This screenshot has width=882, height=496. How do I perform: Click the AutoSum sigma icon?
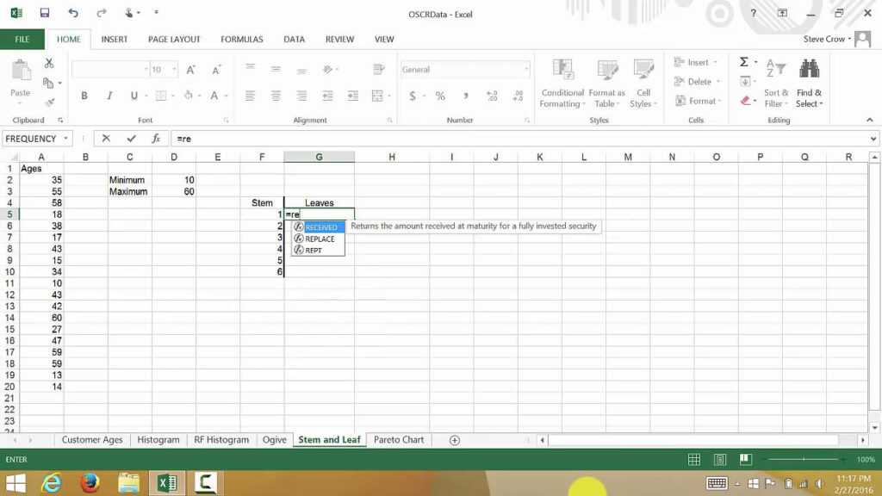(745, 61)
